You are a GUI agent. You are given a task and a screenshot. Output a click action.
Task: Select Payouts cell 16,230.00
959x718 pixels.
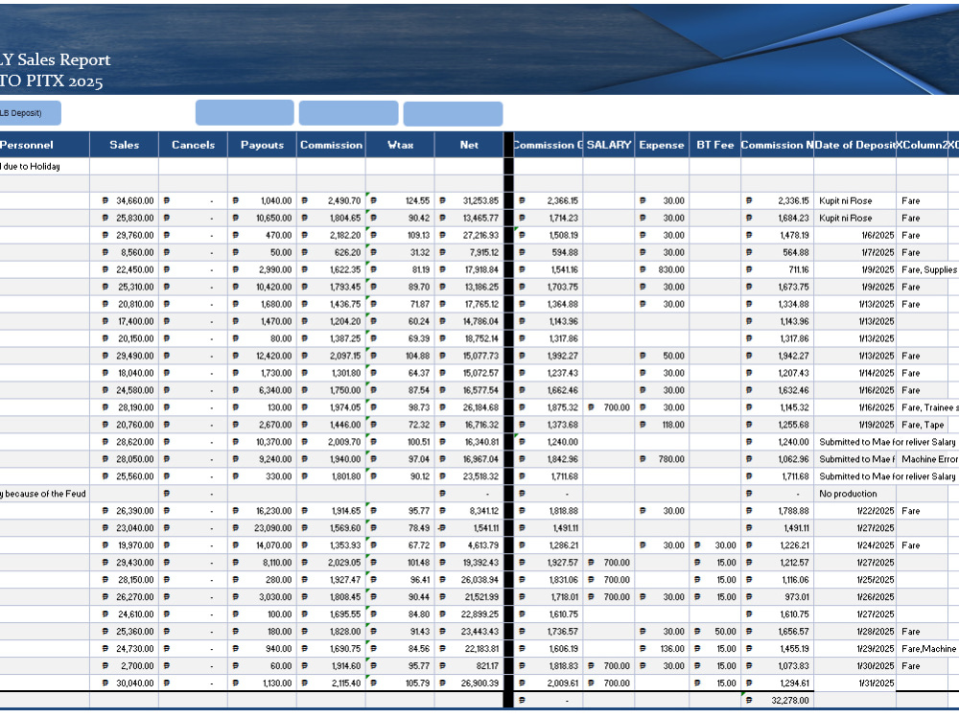(x=263, y=511)
